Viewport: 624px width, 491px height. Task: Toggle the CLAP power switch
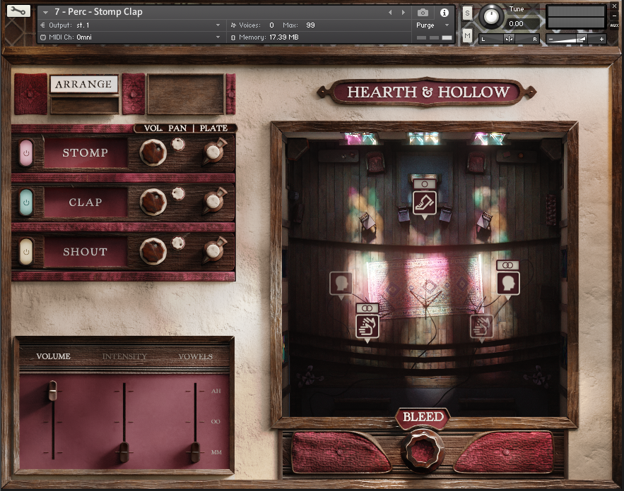(26, 202)
